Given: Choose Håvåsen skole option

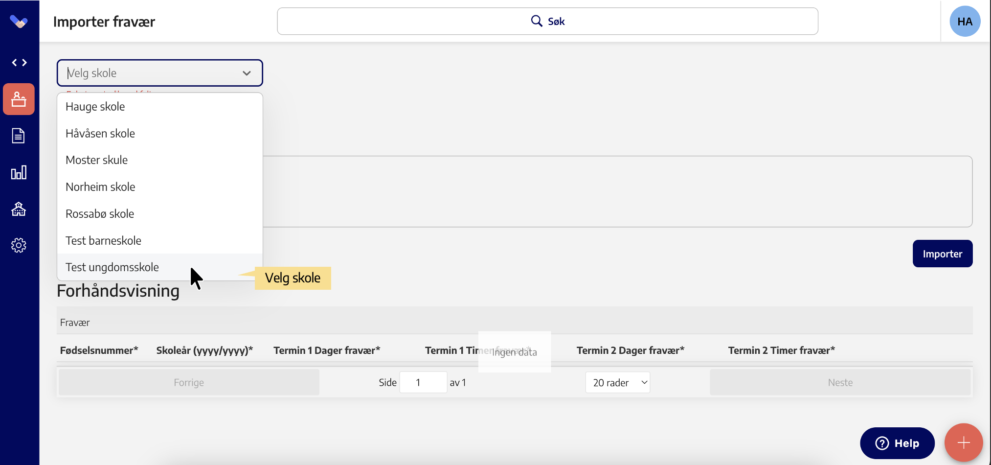Looking at the screenshot, I should [100, 134].
